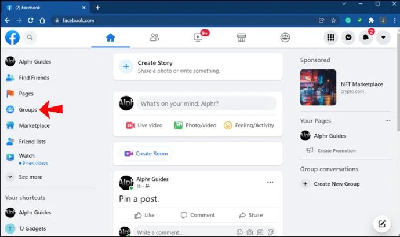Open the Your Pages three-dot options
The width and height of the screenshot is (400, 237).
pyautogui.click(x=387, y=121)
